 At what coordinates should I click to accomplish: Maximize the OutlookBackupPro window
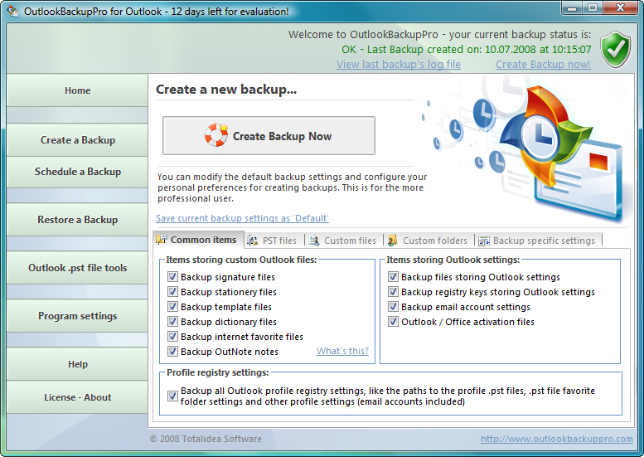pos(593,7)
